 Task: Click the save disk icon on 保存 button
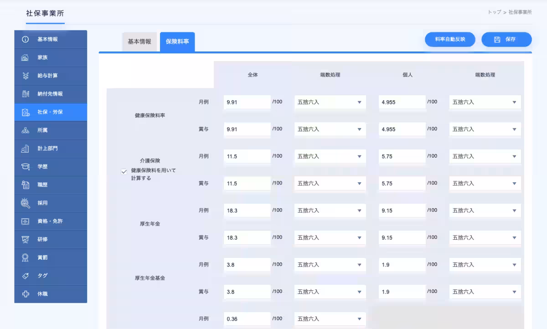pyautogui.click(x=498, y=40)
